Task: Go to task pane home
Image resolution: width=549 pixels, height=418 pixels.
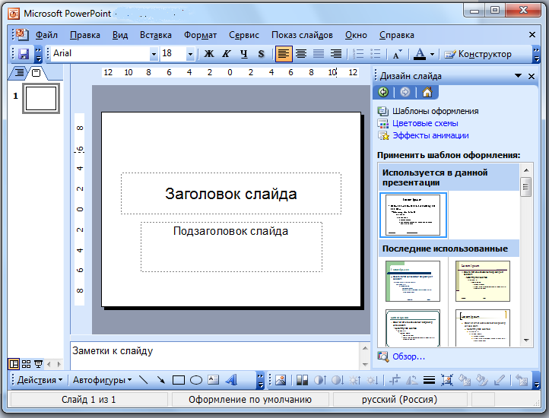Action: 427,92
